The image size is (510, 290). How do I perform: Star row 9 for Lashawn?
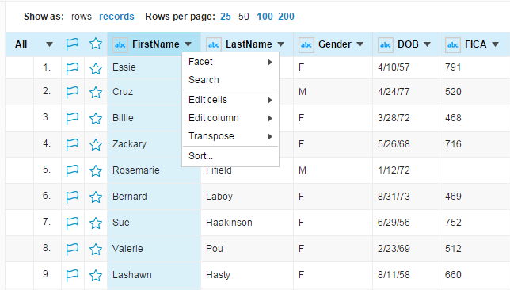coord(96,276)
